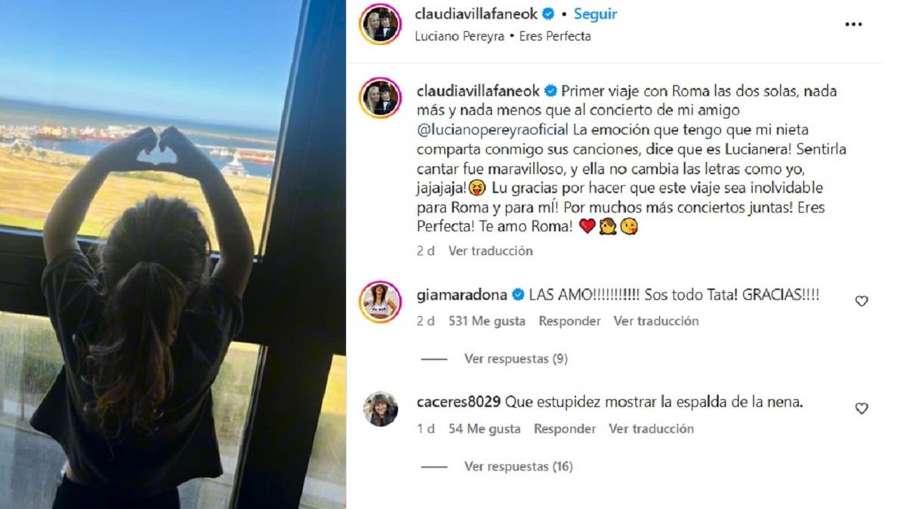Follow the account with Seguir
The width and height of the screenshot is (906, 509).
(596, 14)
